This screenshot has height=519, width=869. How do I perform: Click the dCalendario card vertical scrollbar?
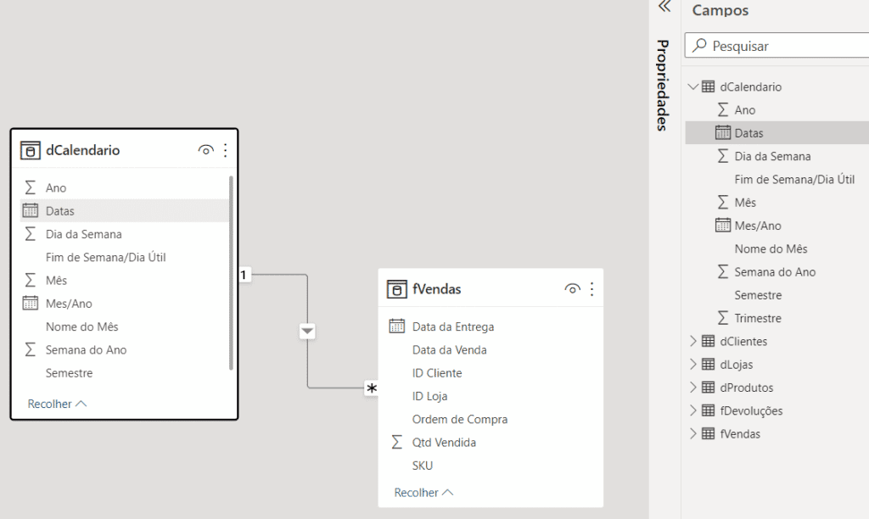(231, 272)
